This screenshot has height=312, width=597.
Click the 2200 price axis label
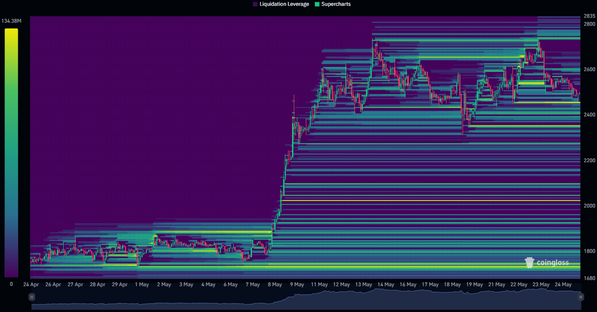tap(589, 160)
